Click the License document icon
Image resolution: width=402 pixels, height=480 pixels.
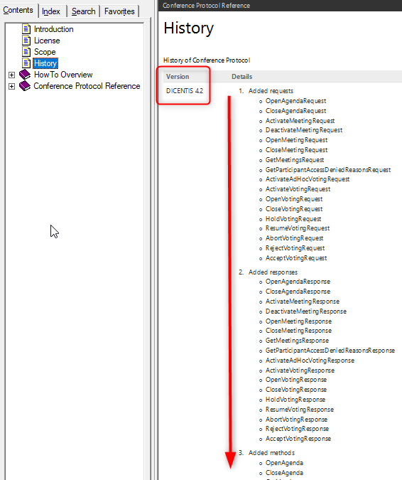(x=26, y=41)
